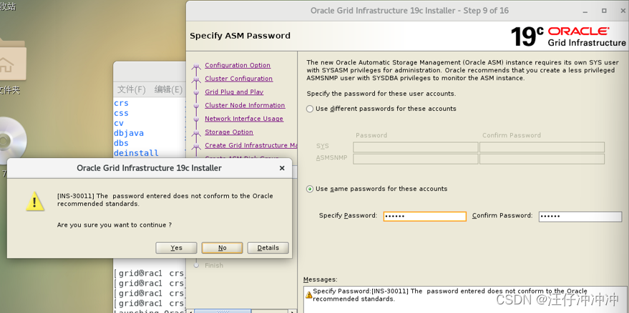Click the Oracle 19c Grid Infrastructure logo

click(568, 36)
